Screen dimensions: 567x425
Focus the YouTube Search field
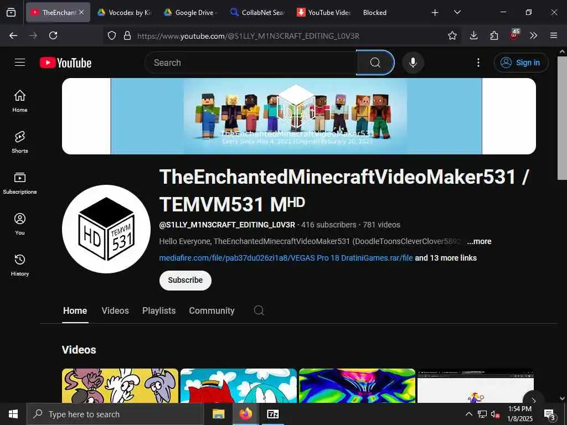[251, 63]
